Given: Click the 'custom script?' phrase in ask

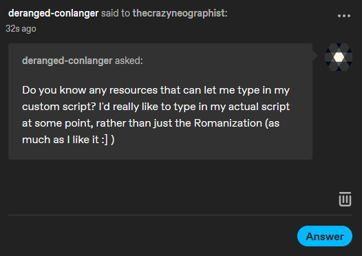Looking at the screenshot, I should [59, 107].
